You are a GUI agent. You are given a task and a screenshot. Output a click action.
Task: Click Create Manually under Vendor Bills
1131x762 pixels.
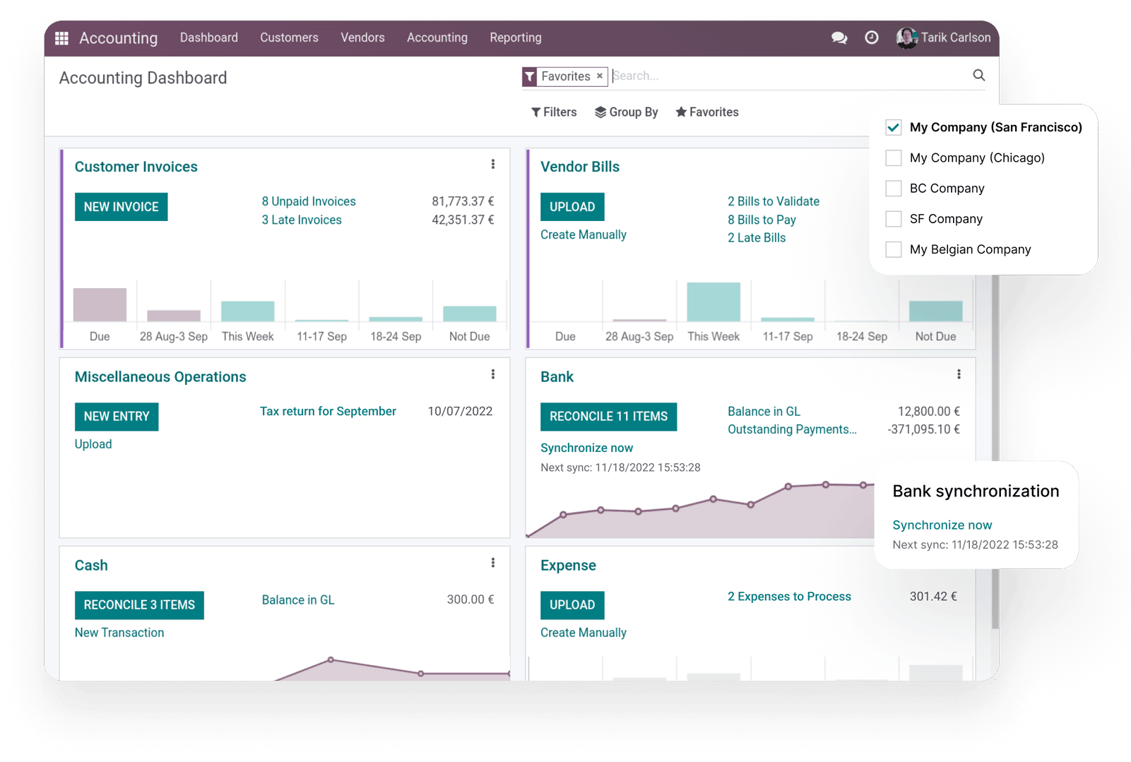click(584, 234)
